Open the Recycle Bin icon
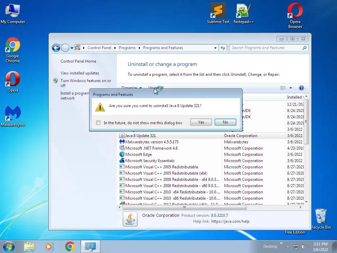 click(x=321, y=219)
